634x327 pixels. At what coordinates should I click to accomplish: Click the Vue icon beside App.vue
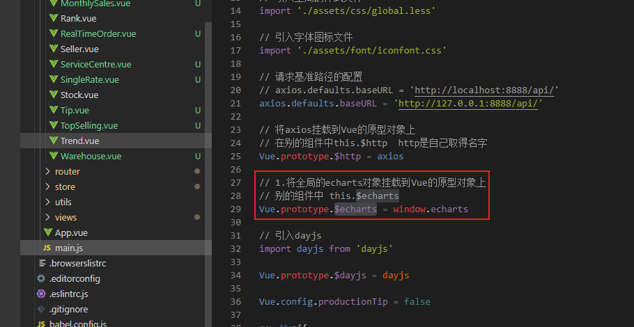coord(48,233)
